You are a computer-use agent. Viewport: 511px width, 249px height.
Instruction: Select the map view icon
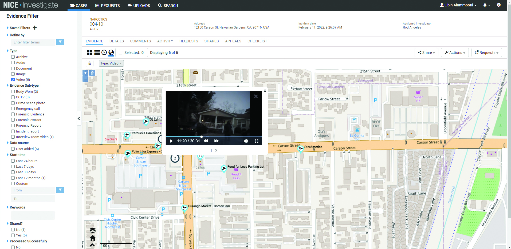[111, 53]
